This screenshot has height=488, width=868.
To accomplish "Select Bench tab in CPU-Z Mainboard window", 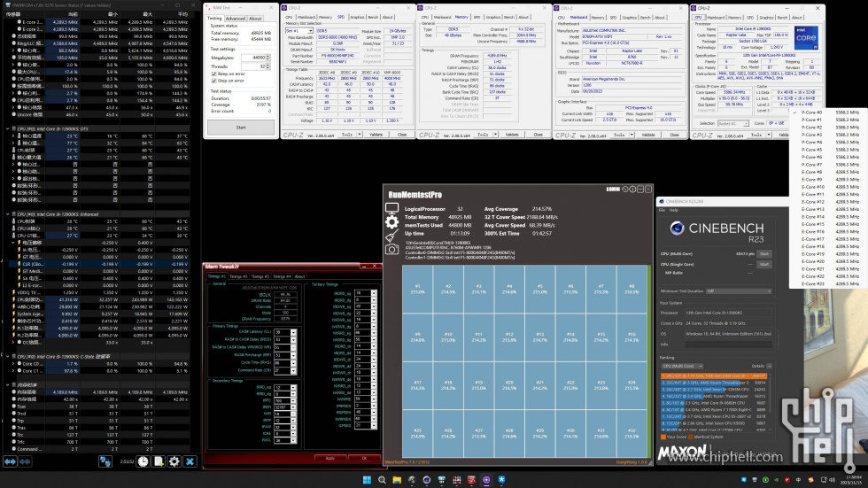I will (646, 17).
